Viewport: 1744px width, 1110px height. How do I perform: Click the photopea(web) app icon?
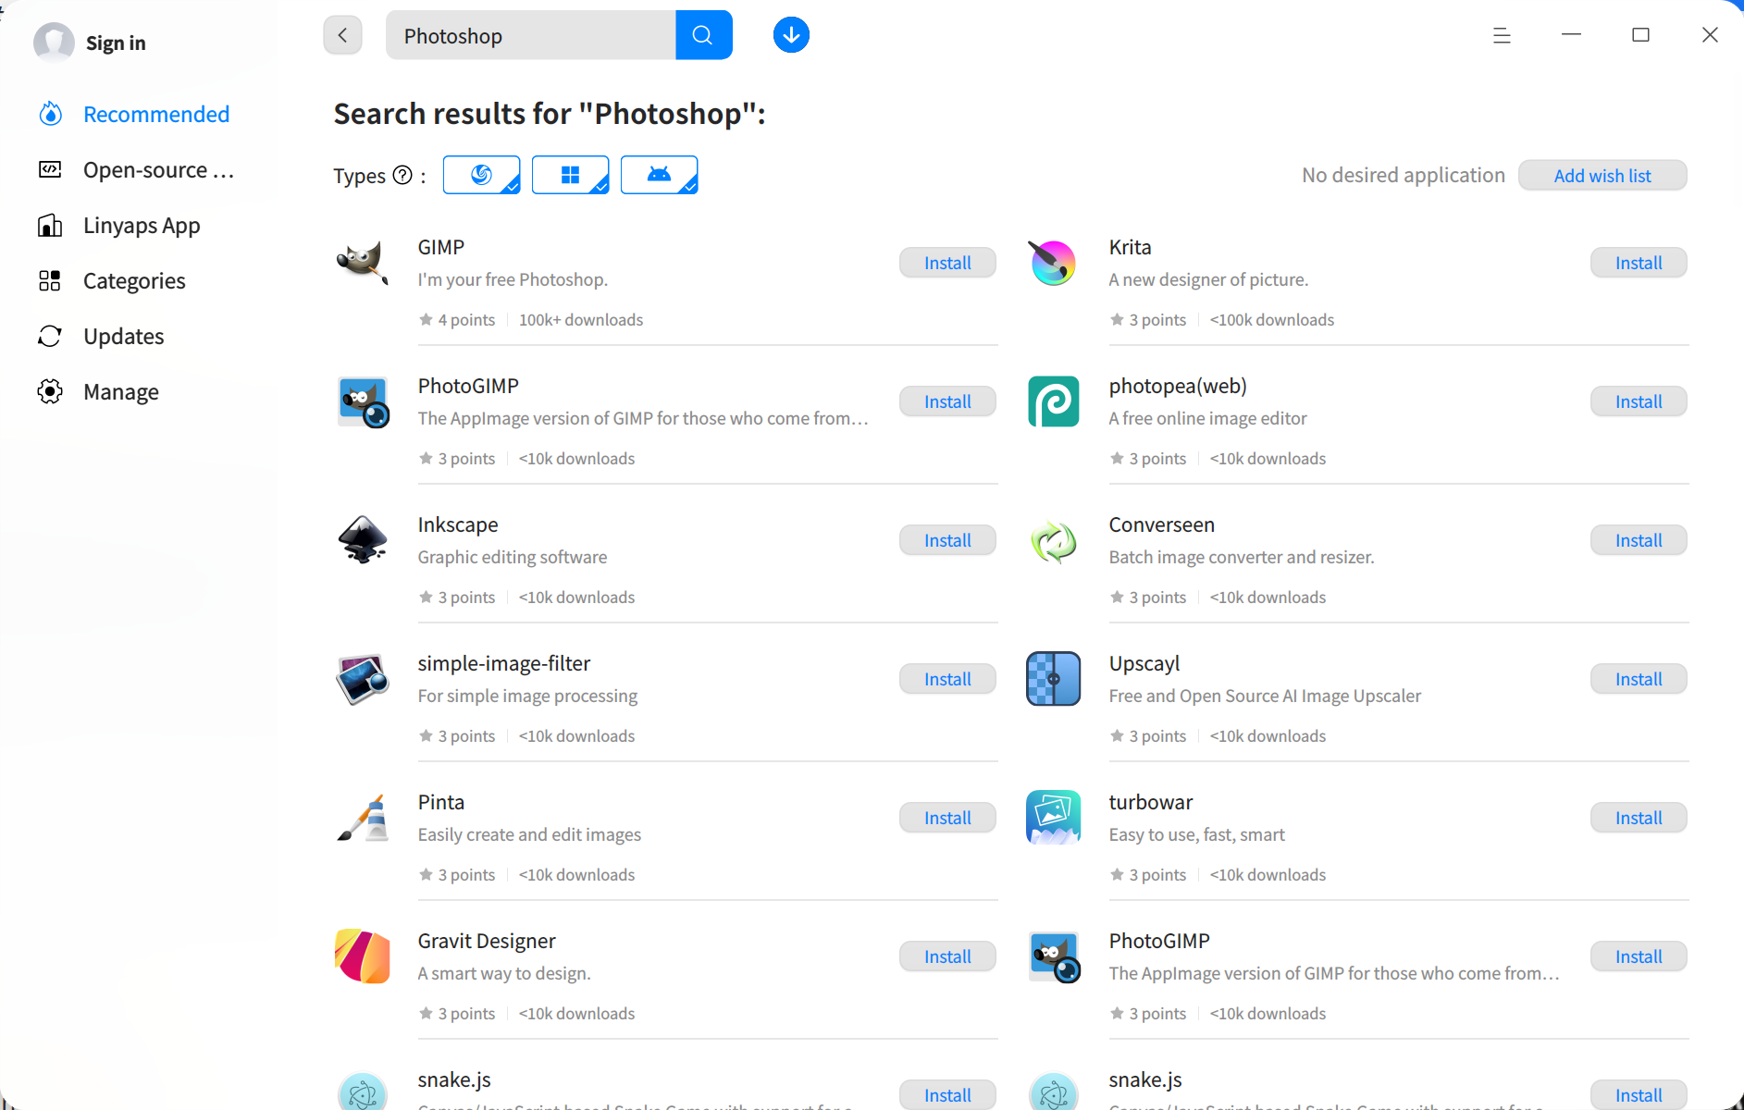pyautogui.click(x=1053, y=401)
